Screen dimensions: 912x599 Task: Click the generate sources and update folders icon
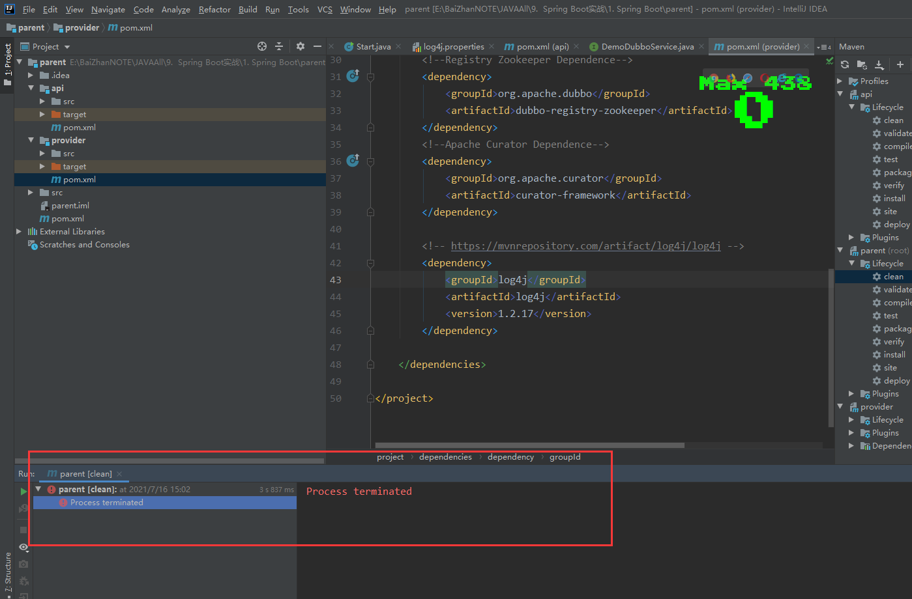[x=862, y=64]
